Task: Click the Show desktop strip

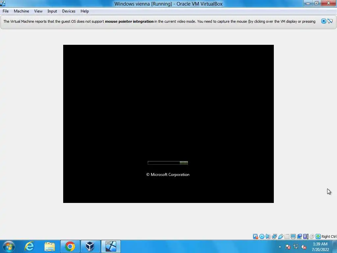Action: click(335, 246)
